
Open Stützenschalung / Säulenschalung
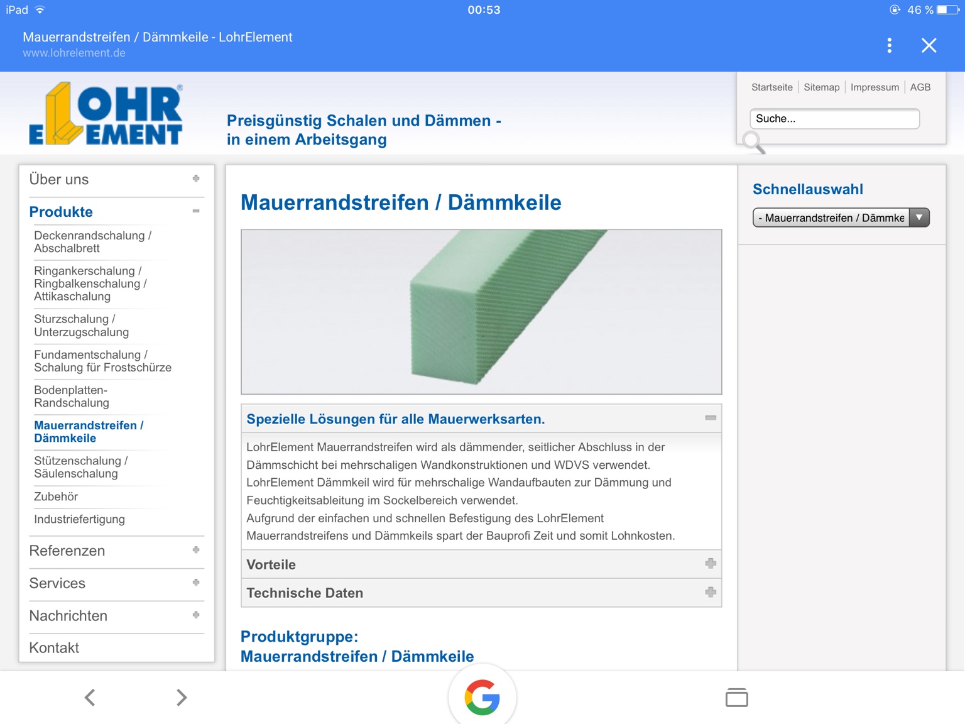81,467
